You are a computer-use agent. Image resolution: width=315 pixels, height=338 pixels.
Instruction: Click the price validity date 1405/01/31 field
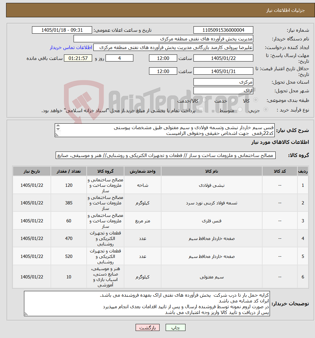click(x=223, y=71)
